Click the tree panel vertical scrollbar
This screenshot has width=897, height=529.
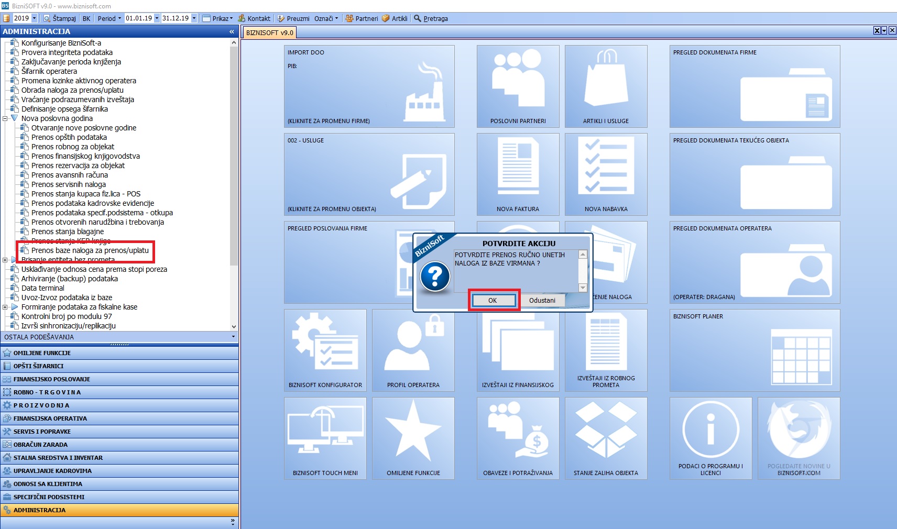234,183
